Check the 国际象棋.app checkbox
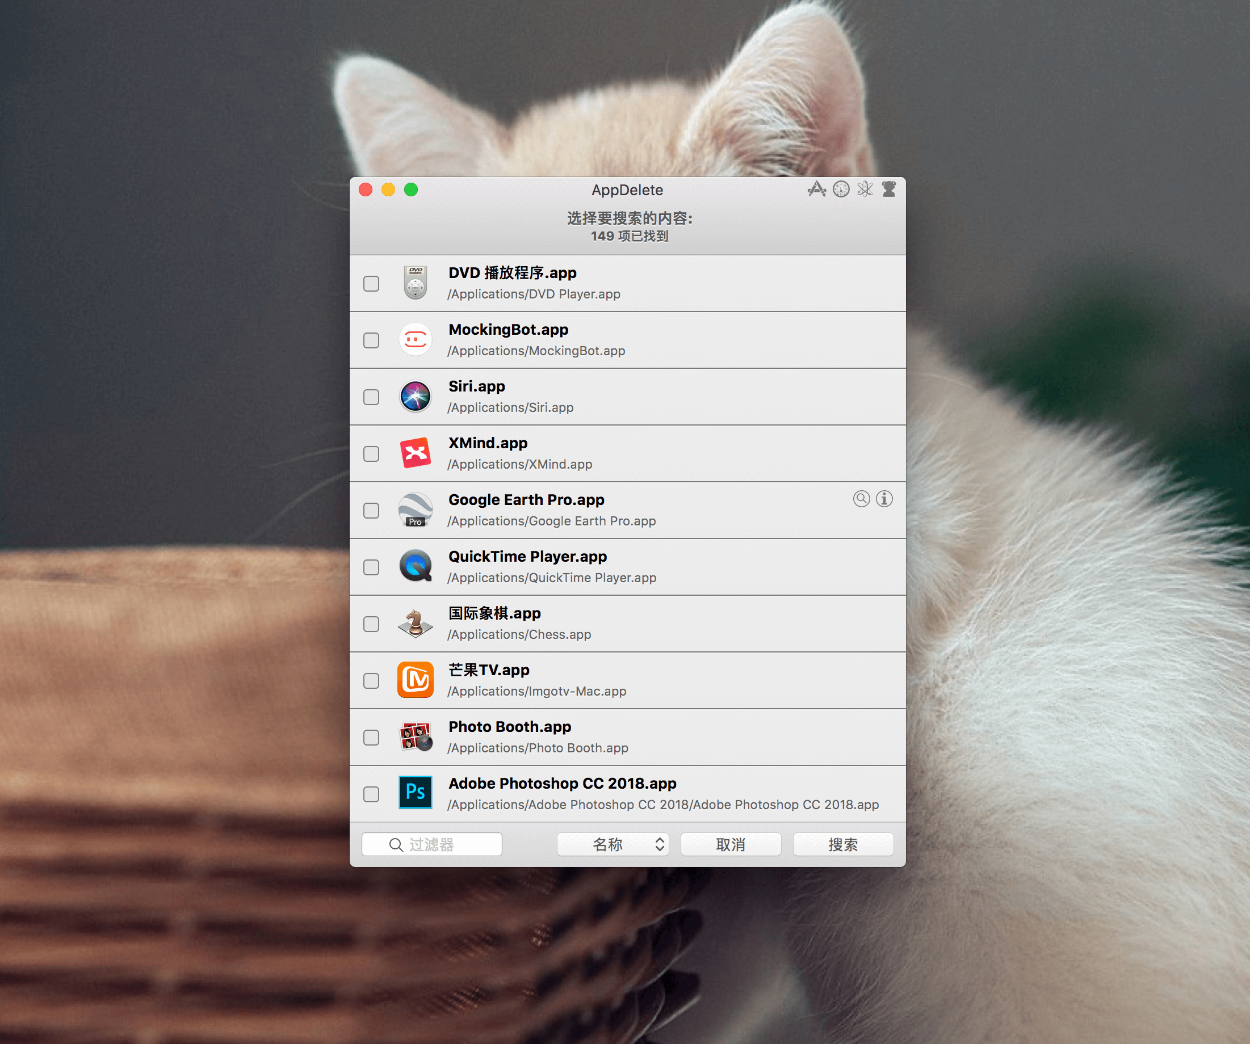 [371, 624]
